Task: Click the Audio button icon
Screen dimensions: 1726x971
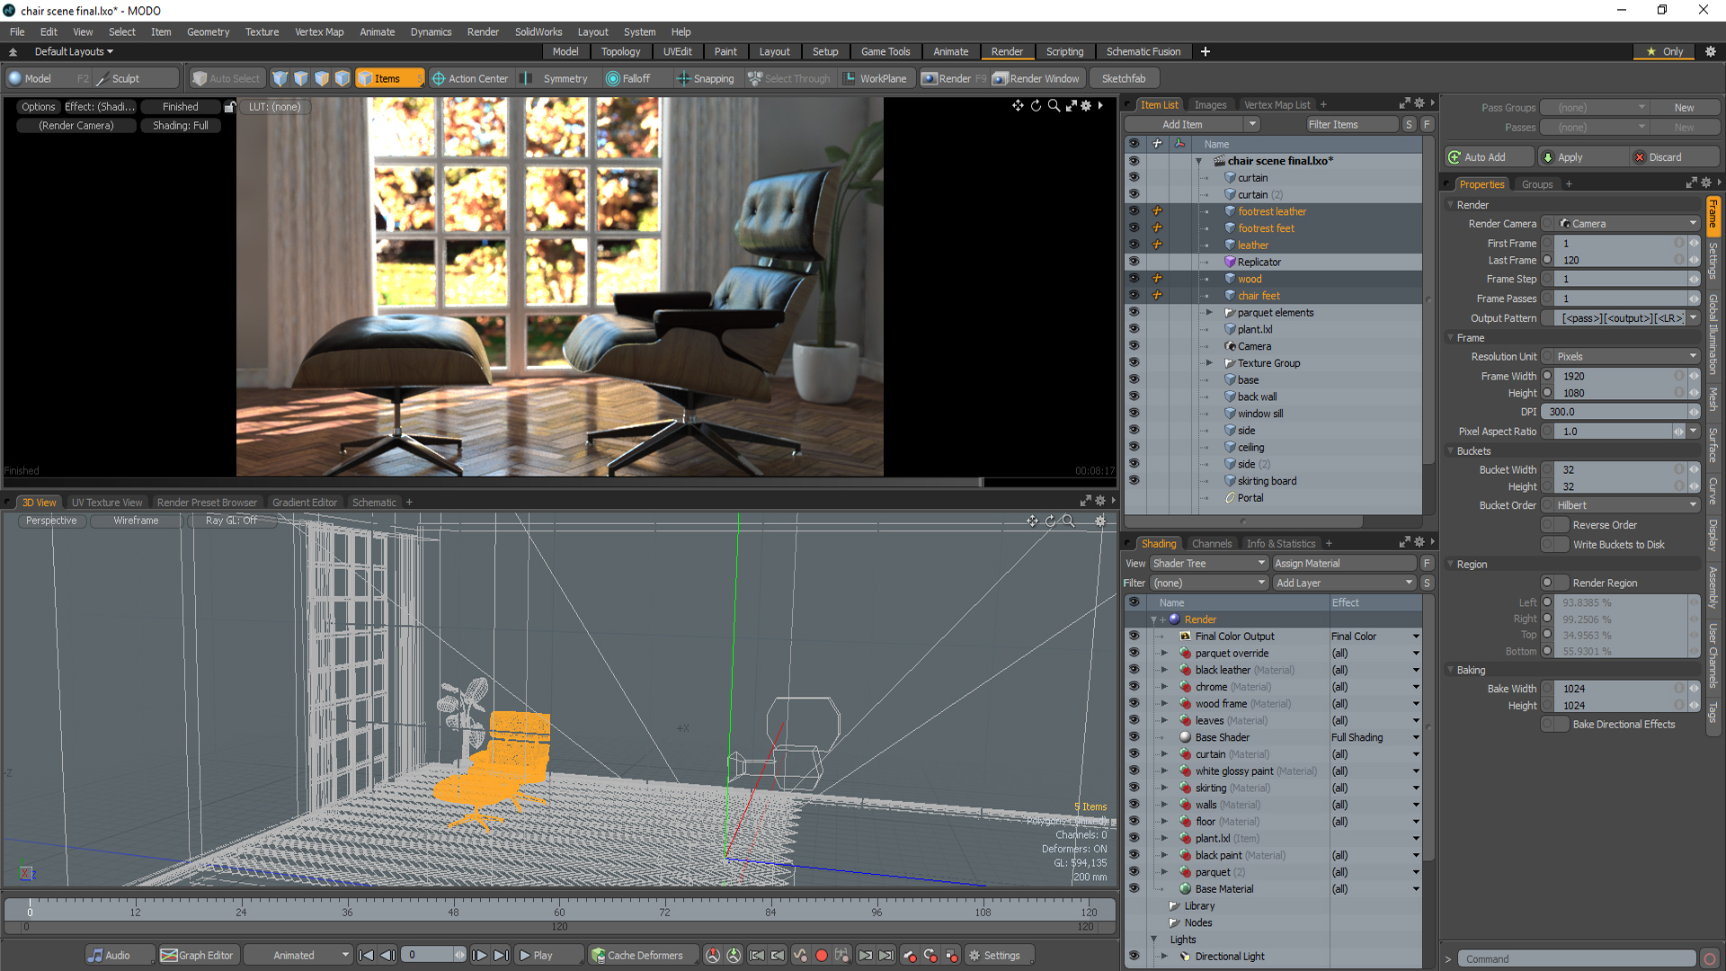Action: click(95, 956)
